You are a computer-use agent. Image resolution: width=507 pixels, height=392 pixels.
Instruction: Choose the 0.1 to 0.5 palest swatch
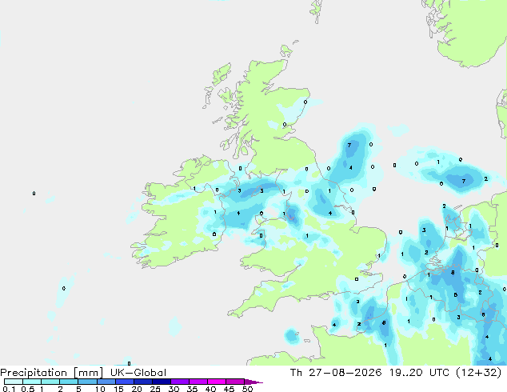coord(14,382)
